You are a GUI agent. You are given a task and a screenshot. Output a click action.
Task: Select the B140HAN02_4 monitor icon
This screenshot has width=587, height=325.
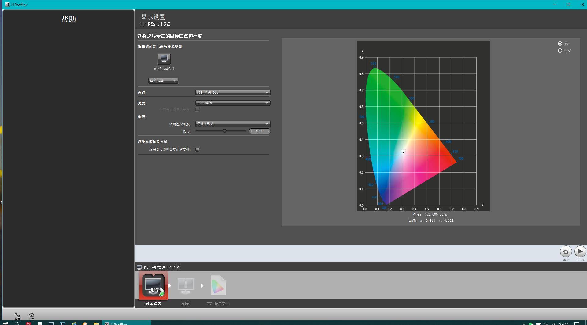coord(164,59)
